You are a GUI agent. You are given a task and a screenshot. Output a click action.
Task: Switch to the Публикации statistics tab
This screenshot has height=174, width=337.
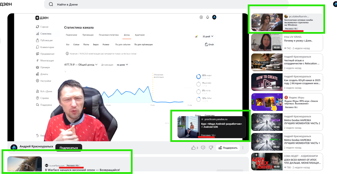(x=88, y=35)
